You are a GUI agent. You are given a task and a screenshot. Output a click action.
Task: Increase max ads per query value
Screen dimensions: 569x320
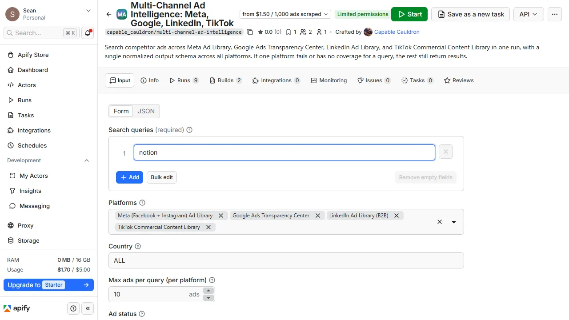coord(208,291)
